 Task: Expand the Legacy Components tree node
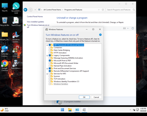click(x=47, y=56)
